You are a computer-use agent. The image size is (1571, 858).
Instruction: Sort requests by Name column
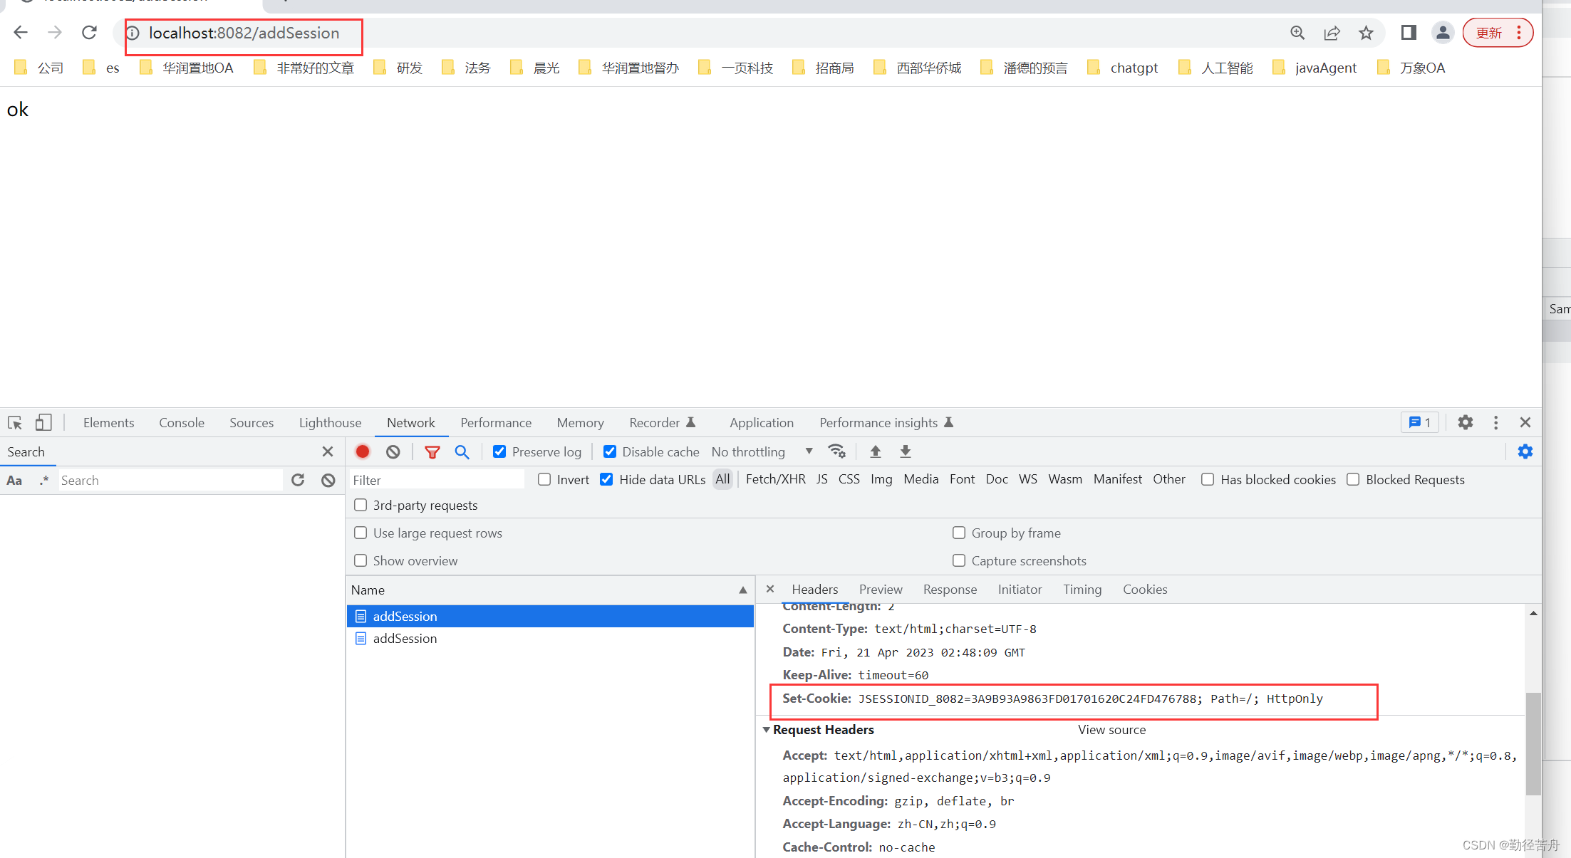[549, 590]
